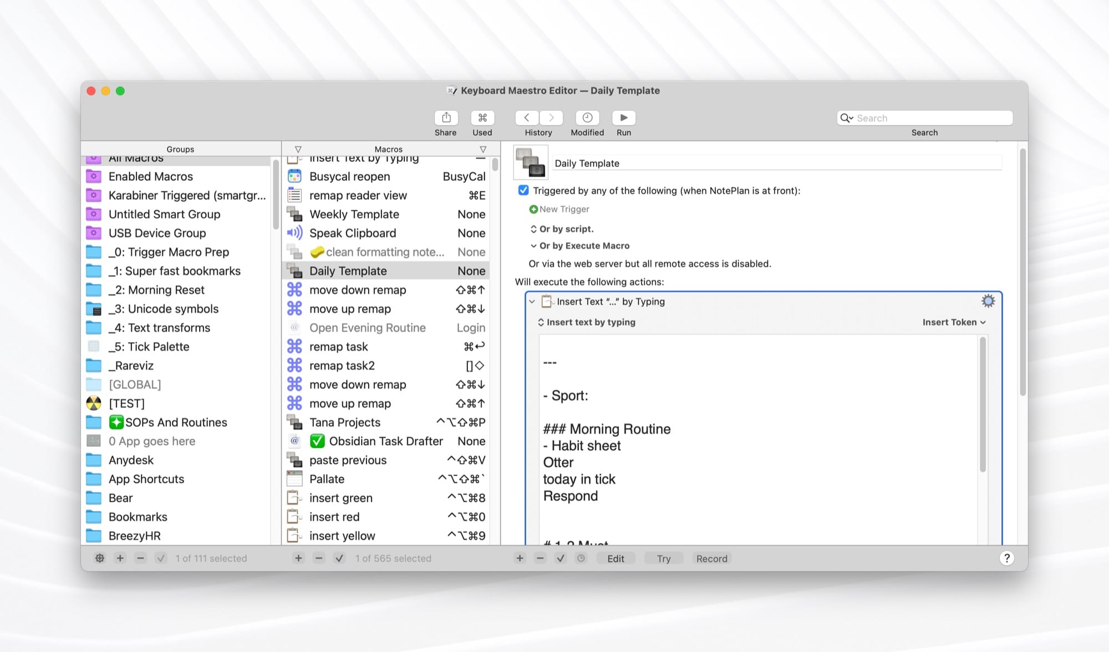Uncheck the Triggered by any of the following checkbox
The height and width of the screenshot is (652, 1109).
point(523,190)
